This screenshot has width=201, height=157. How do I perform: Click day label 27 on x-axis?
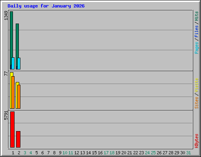tap(165, 153)
